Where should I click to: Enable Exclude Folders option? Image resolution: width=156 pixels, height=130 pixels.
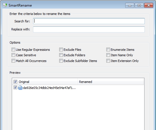61,55
